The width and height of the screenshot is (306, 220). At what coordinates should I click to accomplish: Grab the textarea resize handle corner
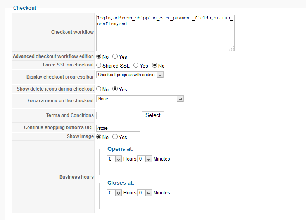pyautogui.click(x=232, y=49)
